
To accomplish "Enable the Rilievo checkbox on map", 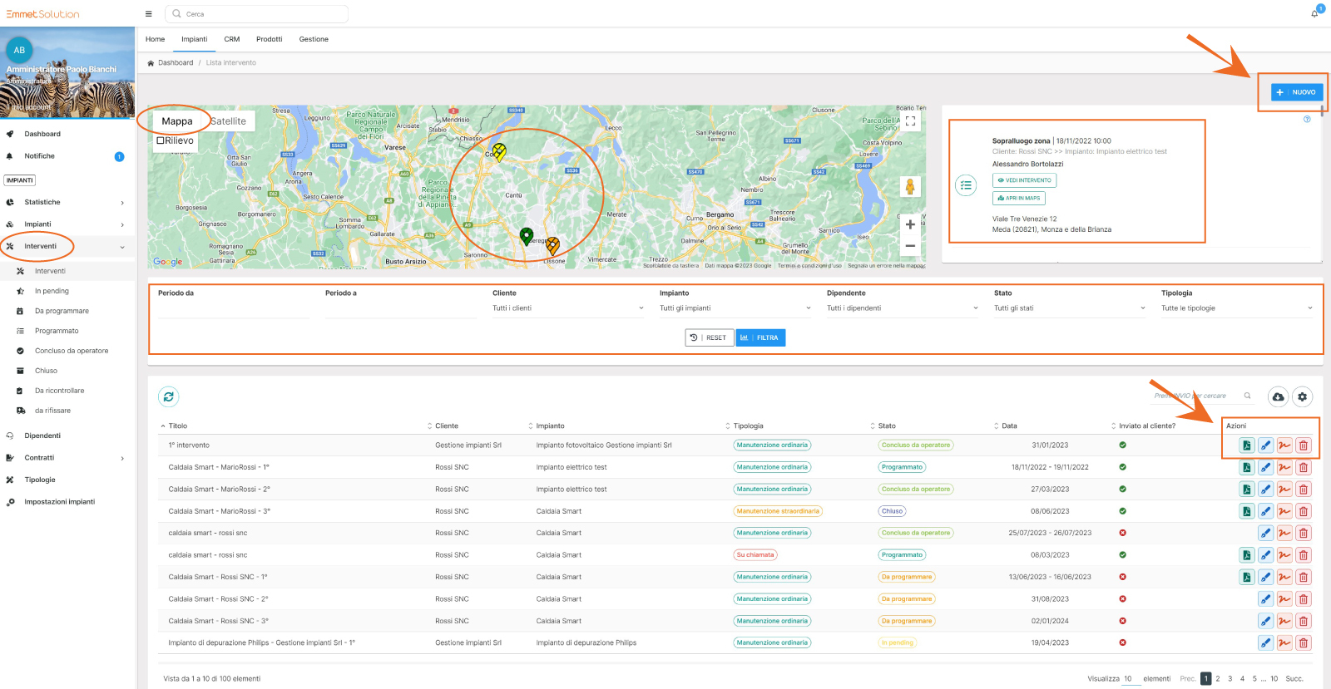I will (x=161, y=141).
